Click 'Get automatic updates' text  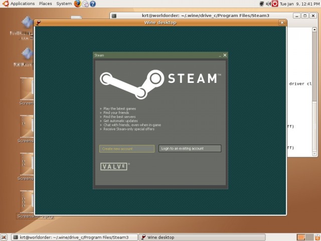pos(120,121)
